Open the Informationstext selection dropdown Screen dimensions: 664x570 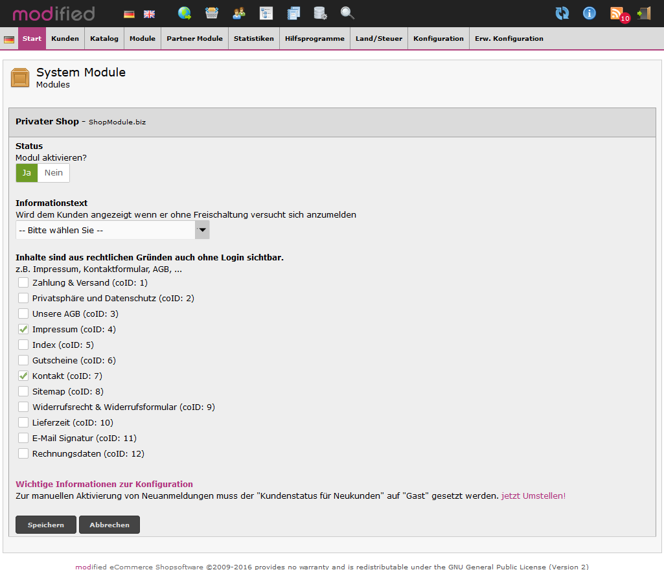pyautogui.click(x=113, y=230)
